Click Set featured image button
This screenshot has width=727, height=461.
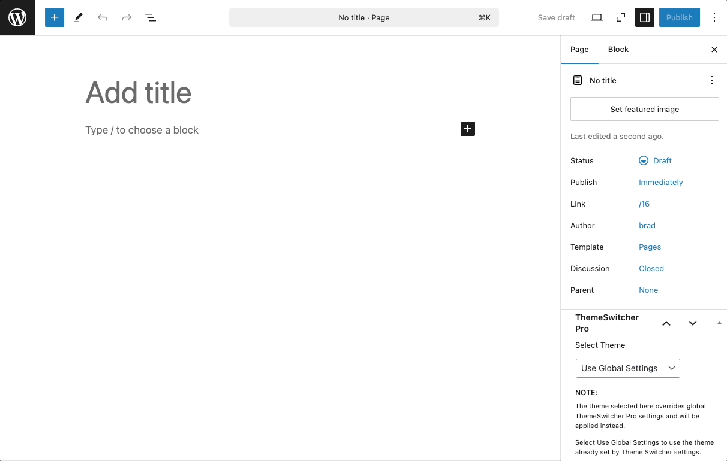pos(645,109)
